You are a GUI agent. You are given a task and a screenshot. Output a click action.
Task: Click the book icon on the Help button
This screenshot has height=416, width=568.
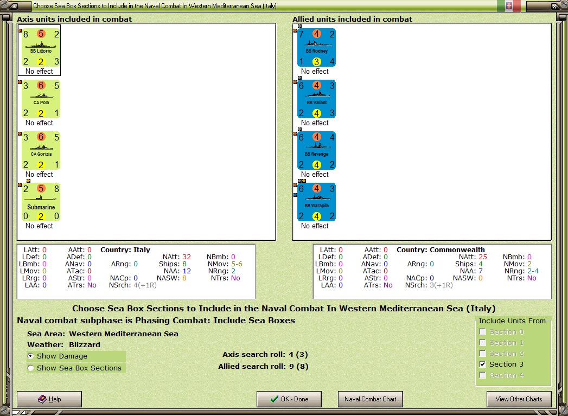click(42, 399)
